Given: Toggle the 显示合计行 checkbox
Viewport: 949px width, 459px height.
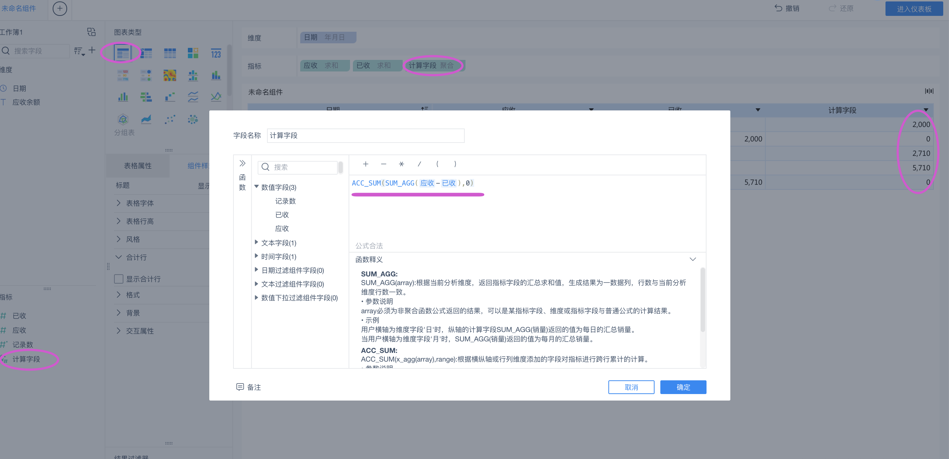Looking at the screenshot, I should [119, 279].
